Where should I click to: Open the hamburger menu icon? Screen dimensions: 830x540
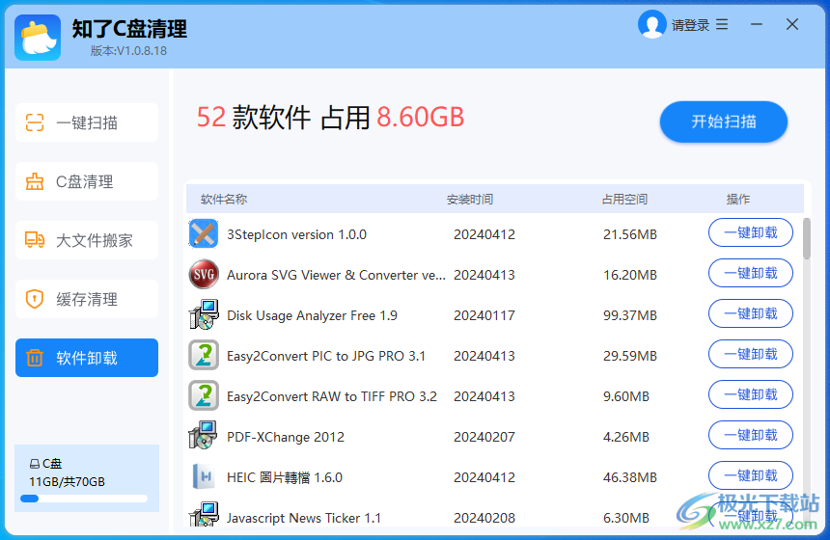(x=722, y=24)
